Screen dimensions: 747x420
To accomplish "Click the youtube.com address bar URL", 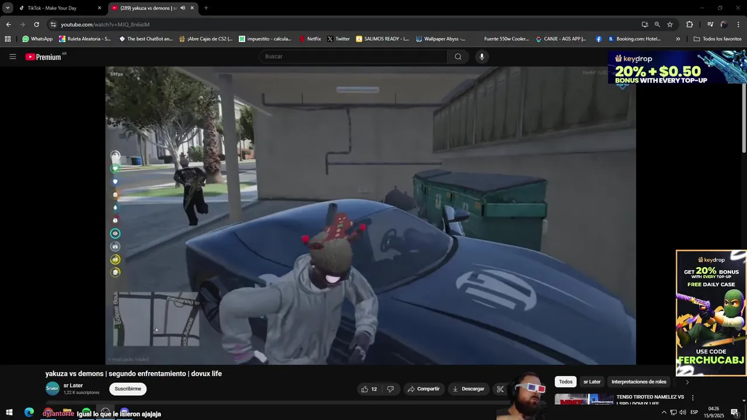I will click(x=105, y=24).
